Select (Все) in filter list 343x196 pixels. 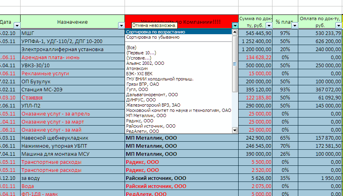coord(179,47)
